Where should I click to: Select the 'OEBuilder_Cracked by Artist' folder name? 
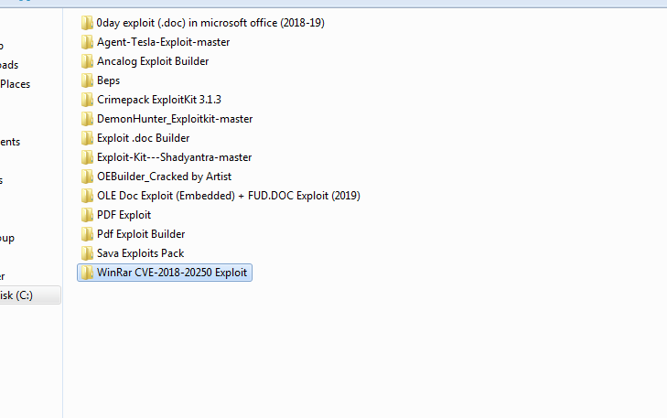164,177
